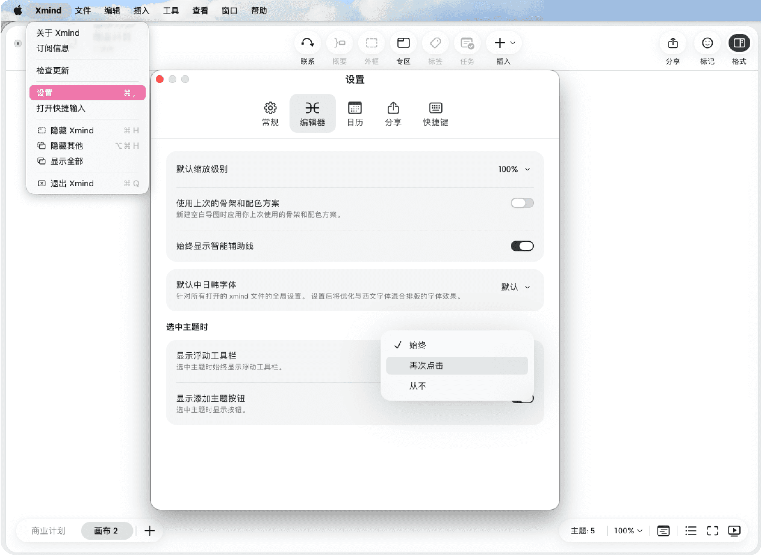Toggle the 格式 format panel icon

point(739,43)
